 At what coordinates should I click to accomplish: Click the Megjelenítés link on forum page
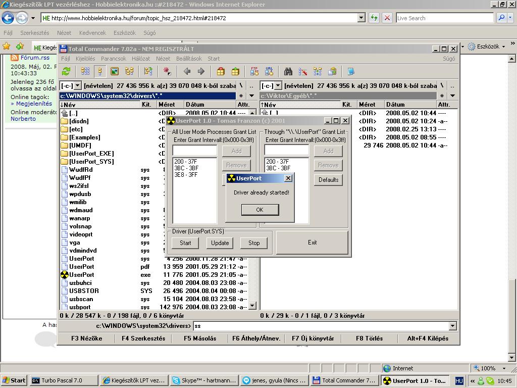coord(34,104)
